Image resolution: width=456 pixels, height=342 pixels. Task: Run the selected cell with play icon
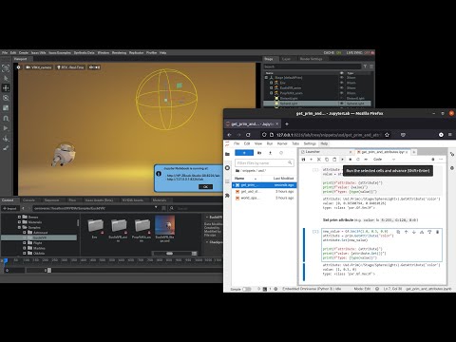pos(342,160)
